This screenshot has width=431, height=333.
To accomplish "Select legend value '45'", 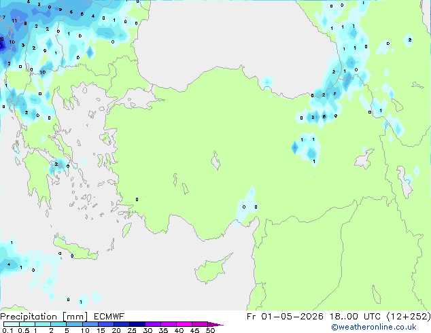I will click(194, 330).
